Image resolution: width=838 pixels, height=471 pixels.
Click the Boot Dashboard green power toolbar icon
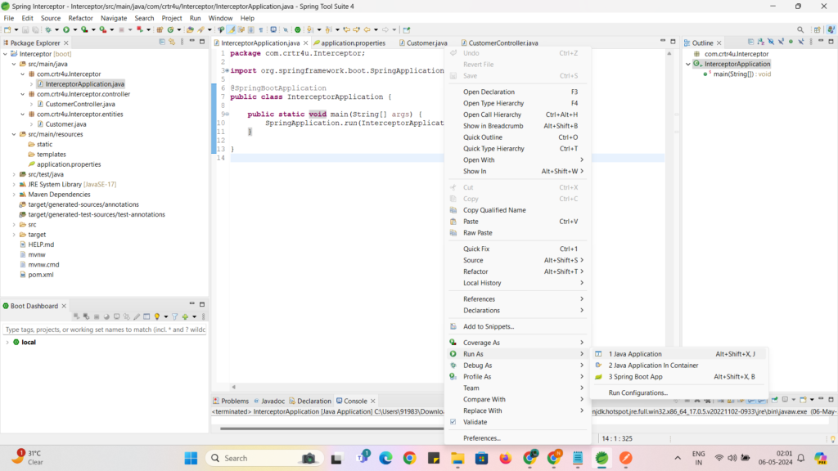(x=298, y=30)
